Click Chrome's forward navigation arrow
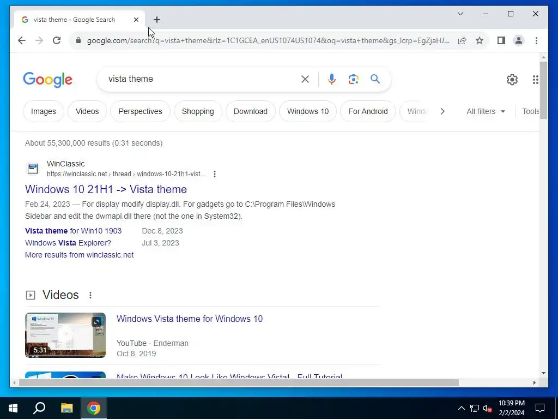The width and height of the screenshot is (558, 419). click(39, 40)
